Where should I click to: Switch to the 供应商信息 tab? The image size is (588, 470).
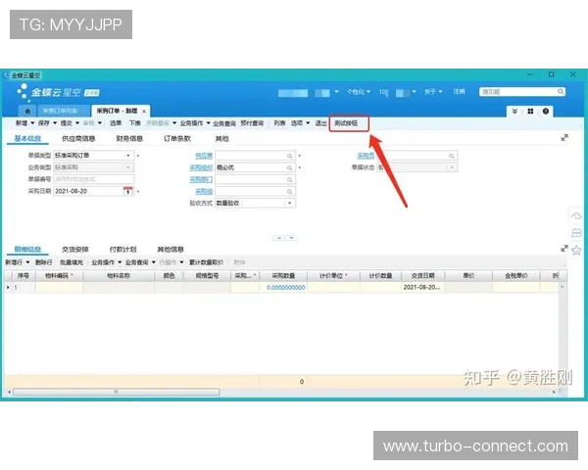[78, 138]
